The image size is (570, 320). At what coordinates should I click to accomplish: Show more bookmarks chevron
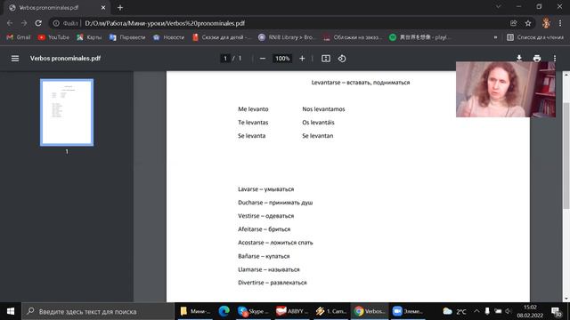pyautogui.click(x=495, y=37)
